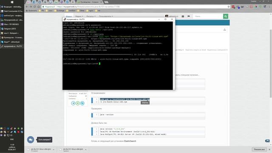Click the ElasticSearch link in post
The image size is (272, 153).
130,141
